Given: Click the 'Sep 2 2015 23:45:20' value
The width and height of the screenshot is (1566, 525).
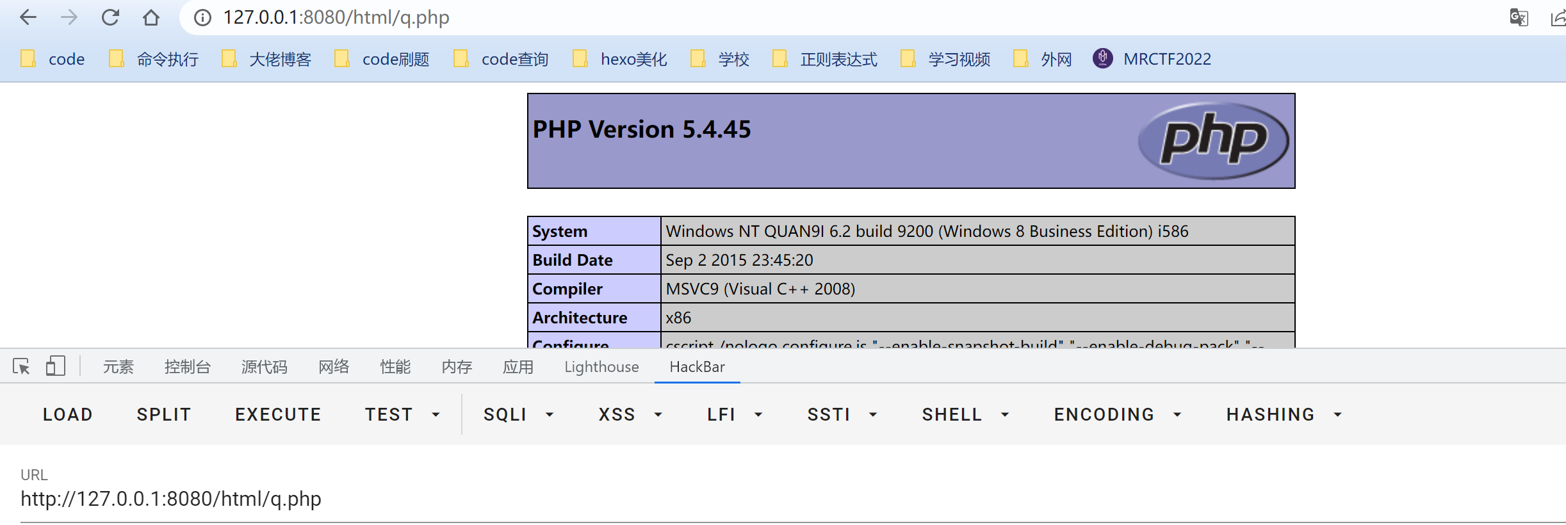Looking at the screenshot, I should coord(739,260).
